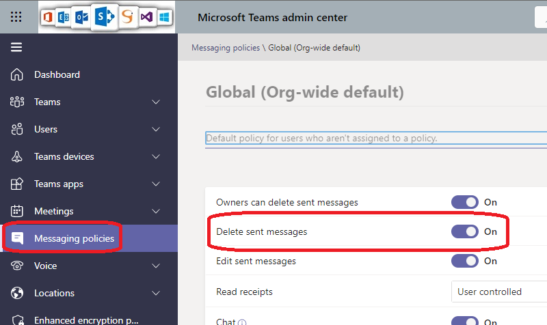Image resolution: width=547 pixels, height=325 pixels.
Task: Open the Exchange app icon
Action: click(64, 16)
